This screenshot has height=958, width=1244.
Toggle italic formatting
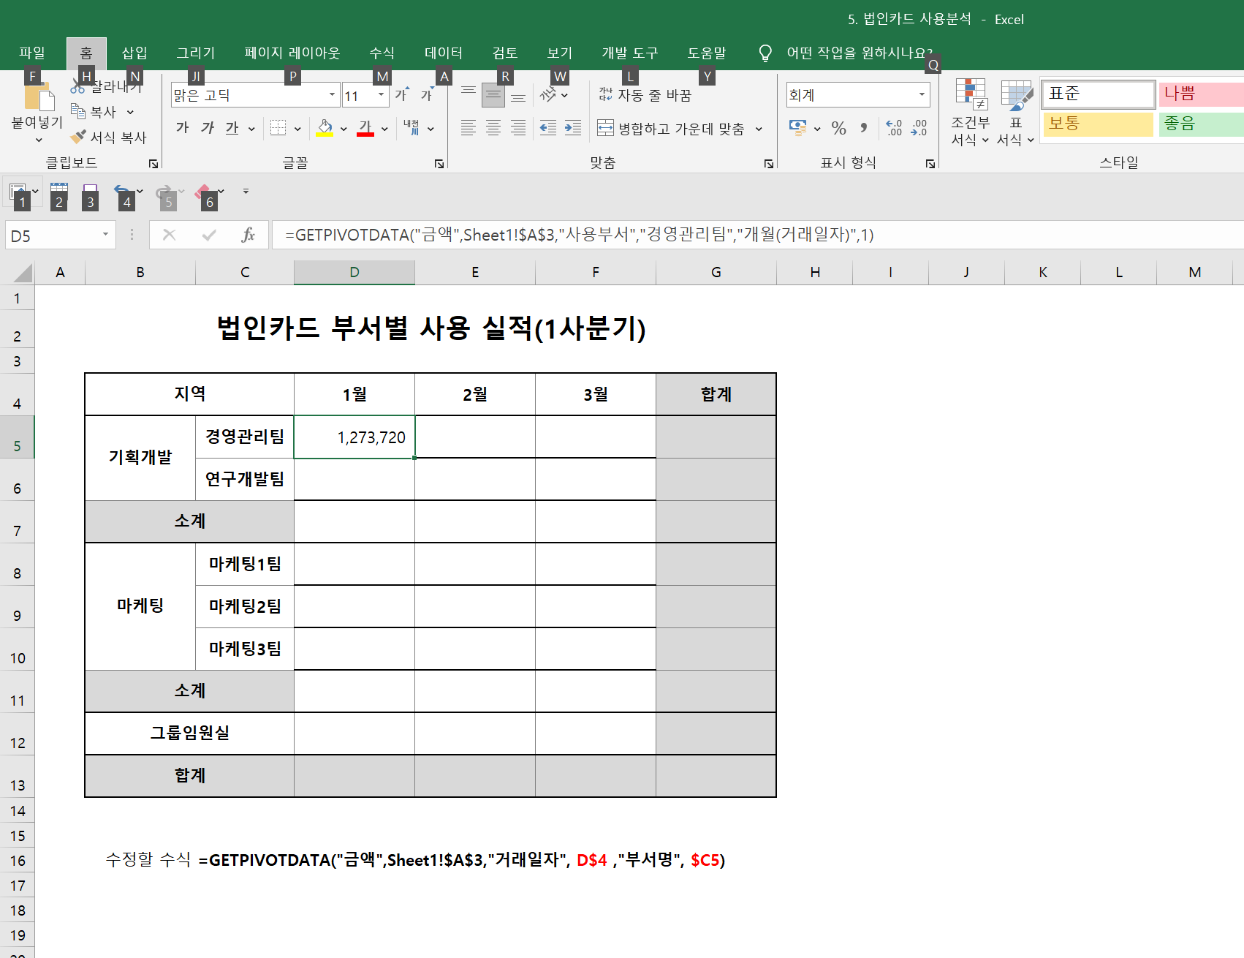[208, 128]
